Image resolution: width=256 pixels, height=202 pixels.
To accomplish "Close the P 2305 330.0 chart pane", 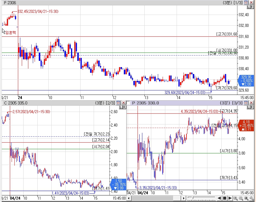I will pos(251,103).
